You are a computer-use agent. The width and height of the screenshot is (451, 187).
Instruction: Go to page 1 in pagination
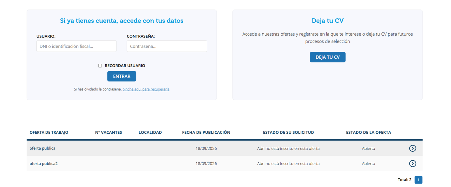tap(418, 180)
